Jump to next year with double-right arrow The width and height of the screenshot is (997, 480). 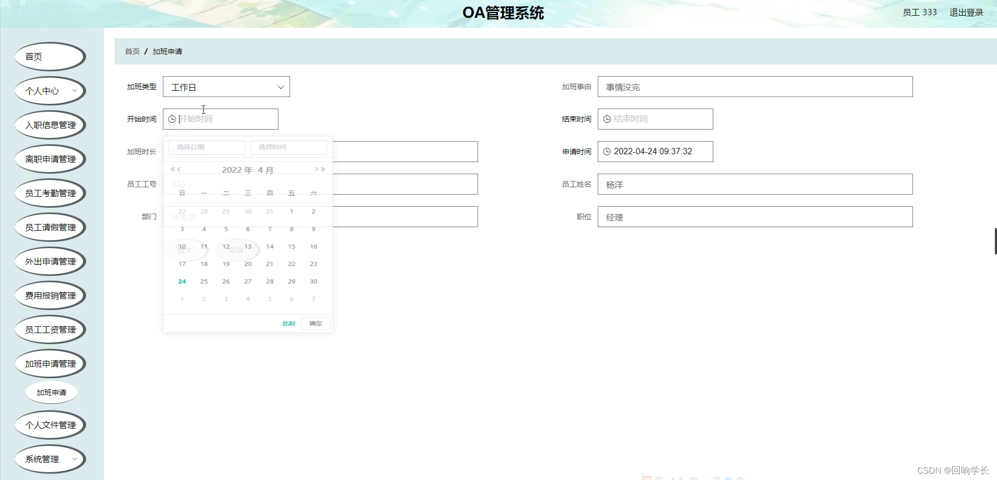pos(322,169)
